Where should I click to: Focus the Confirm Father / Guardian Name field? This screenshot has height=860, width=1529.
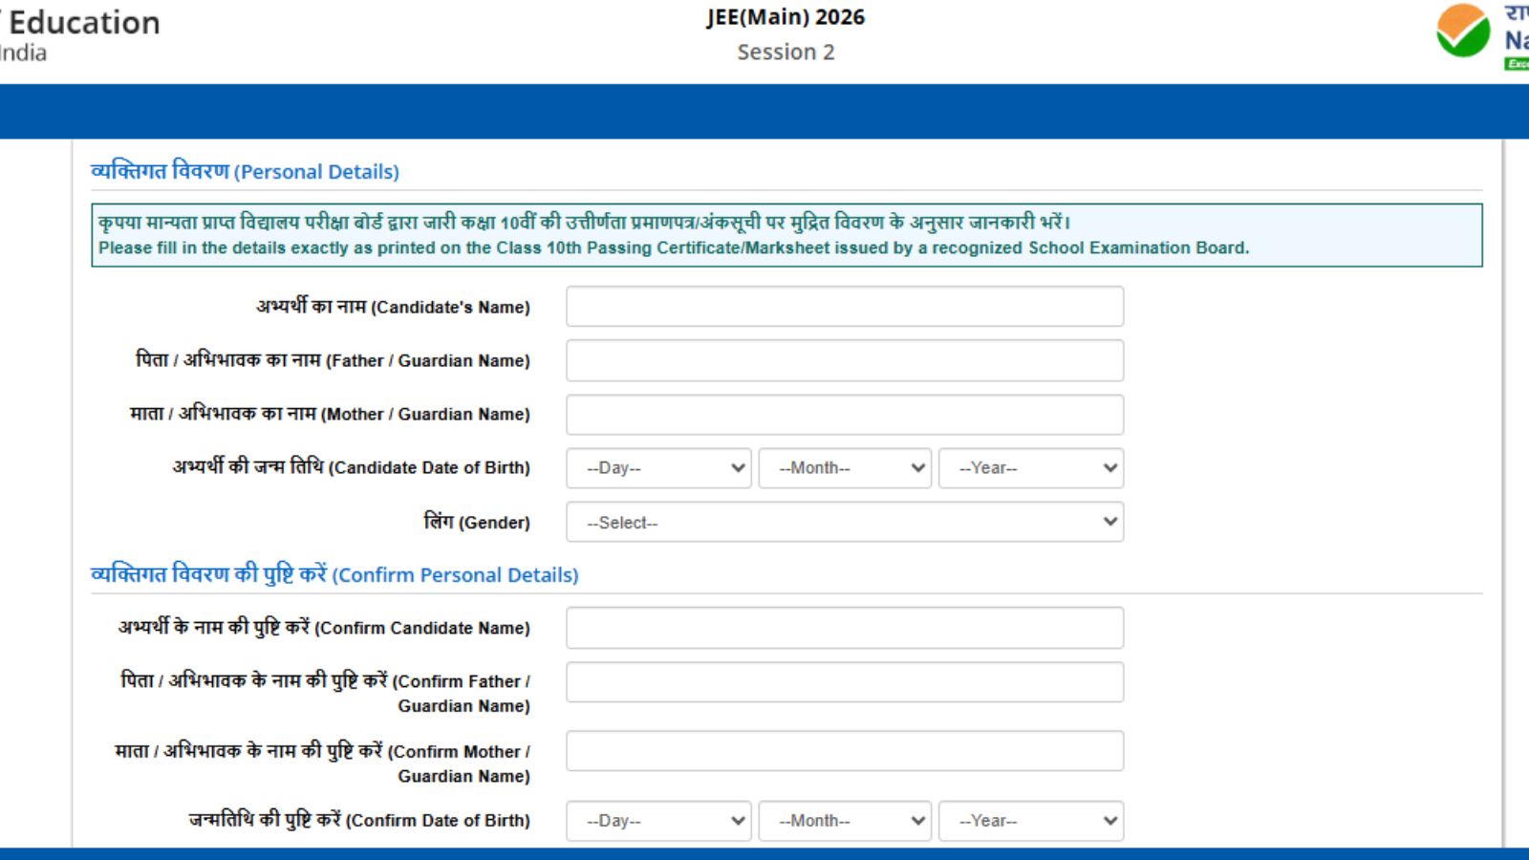(x=844, y=682)
